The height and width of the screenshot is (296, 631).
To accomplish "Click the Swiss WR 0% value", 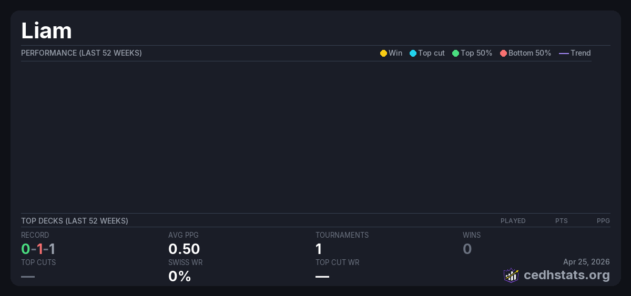I will [x=179, y=276].
